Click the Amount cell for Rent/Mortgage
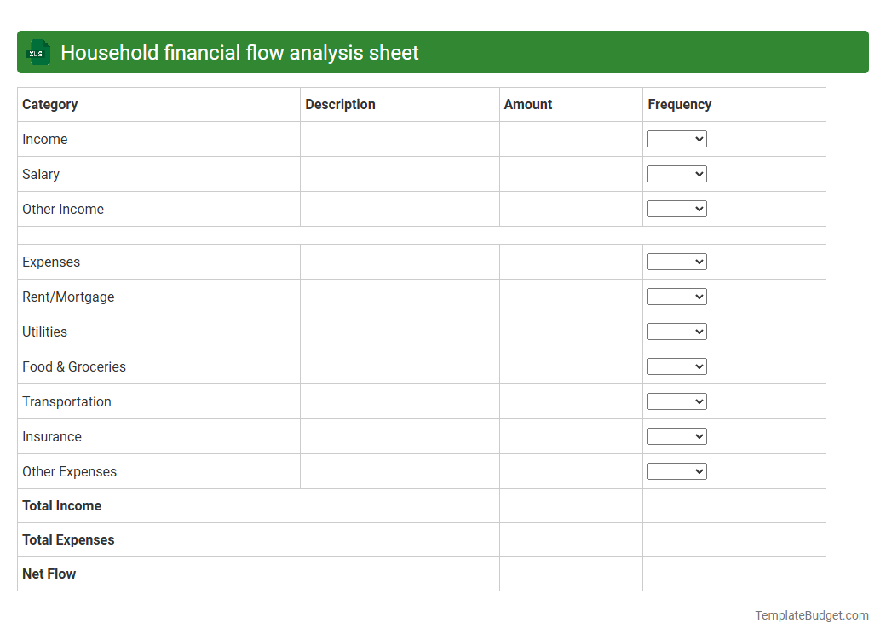This screenshot has width=886, height=640. (570, 297)
